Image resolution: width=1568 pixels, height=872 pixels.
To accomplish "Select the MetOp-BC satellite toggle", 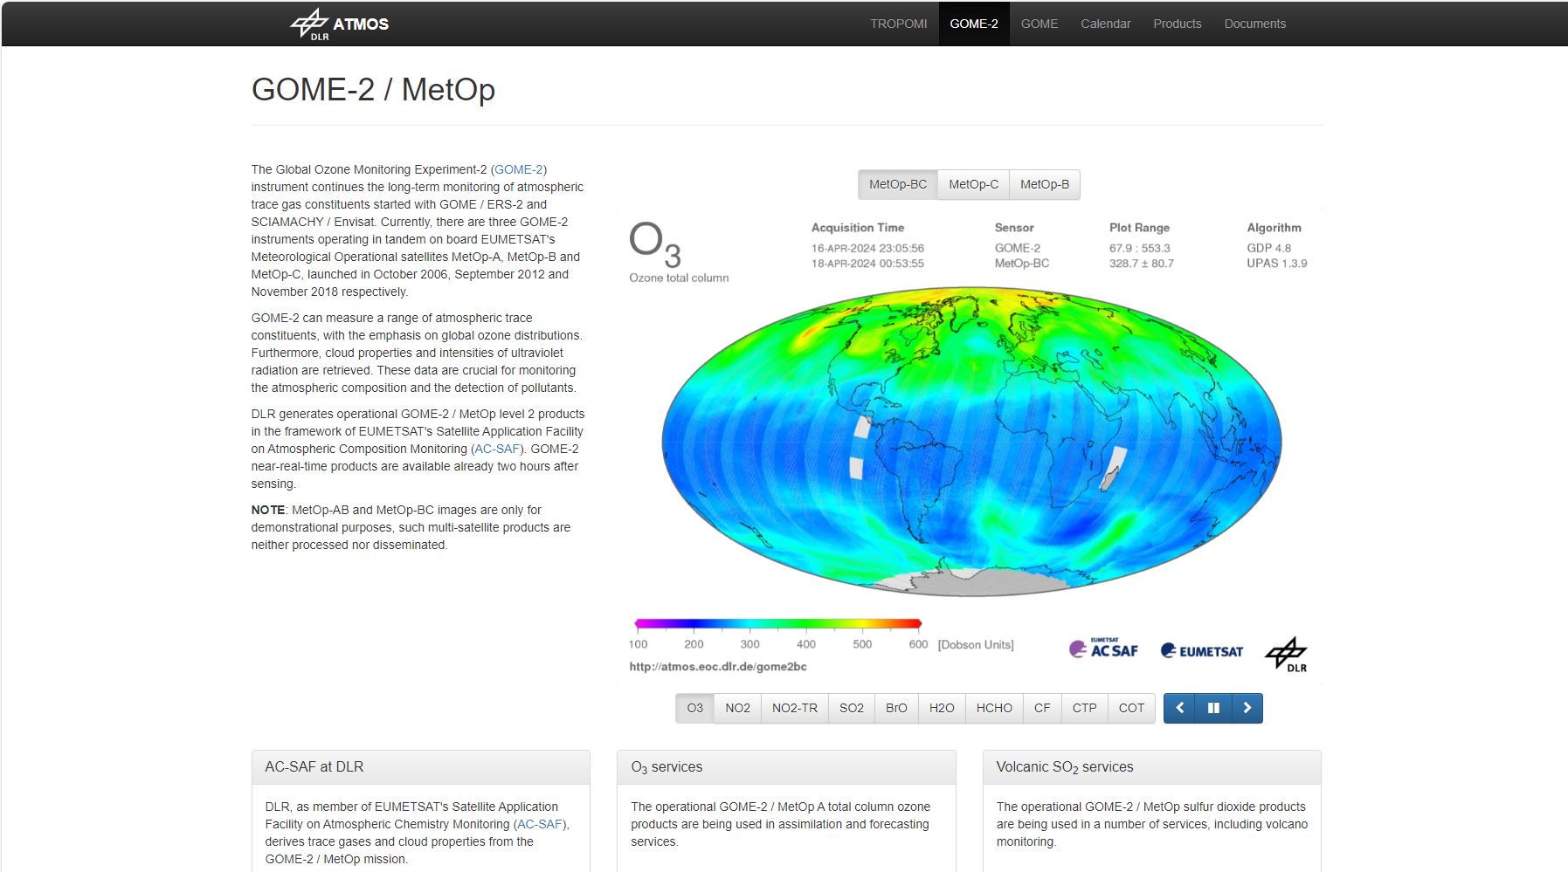I will pyautogui.click(x=897, y=184).
